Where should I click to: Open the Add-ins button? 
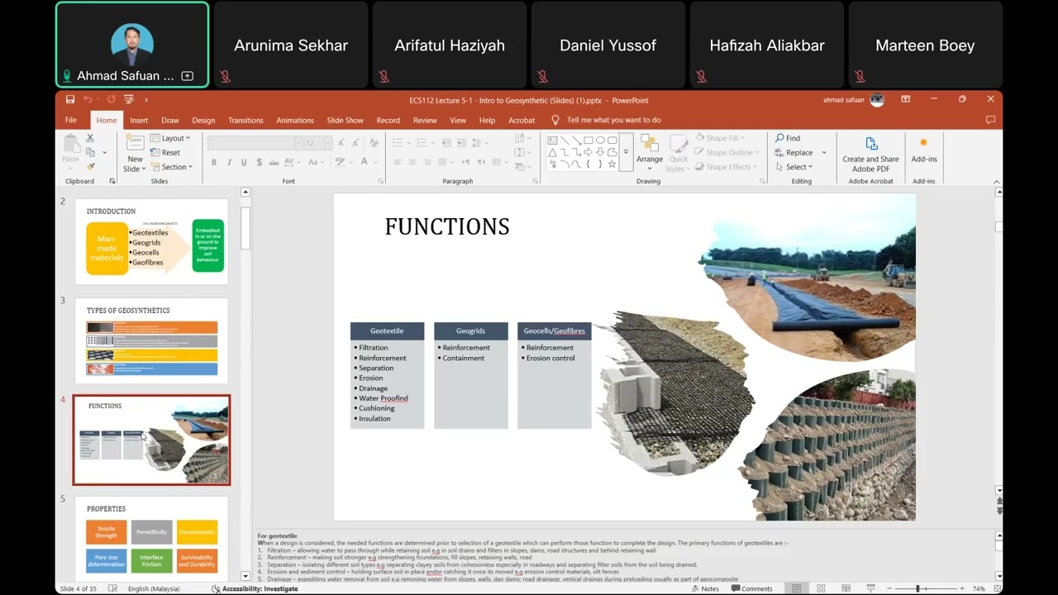[924, 150]
